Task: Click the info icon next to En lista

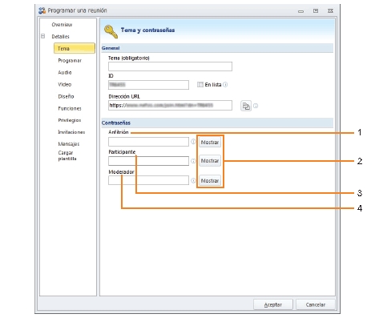Action: (225, 85)
